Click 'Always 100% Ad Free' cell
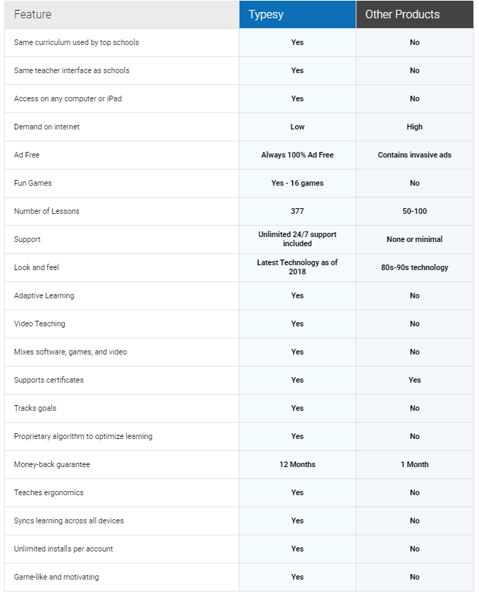Image resolution: width=479 pixels, height=593 pixels. (x=297, y=155)
